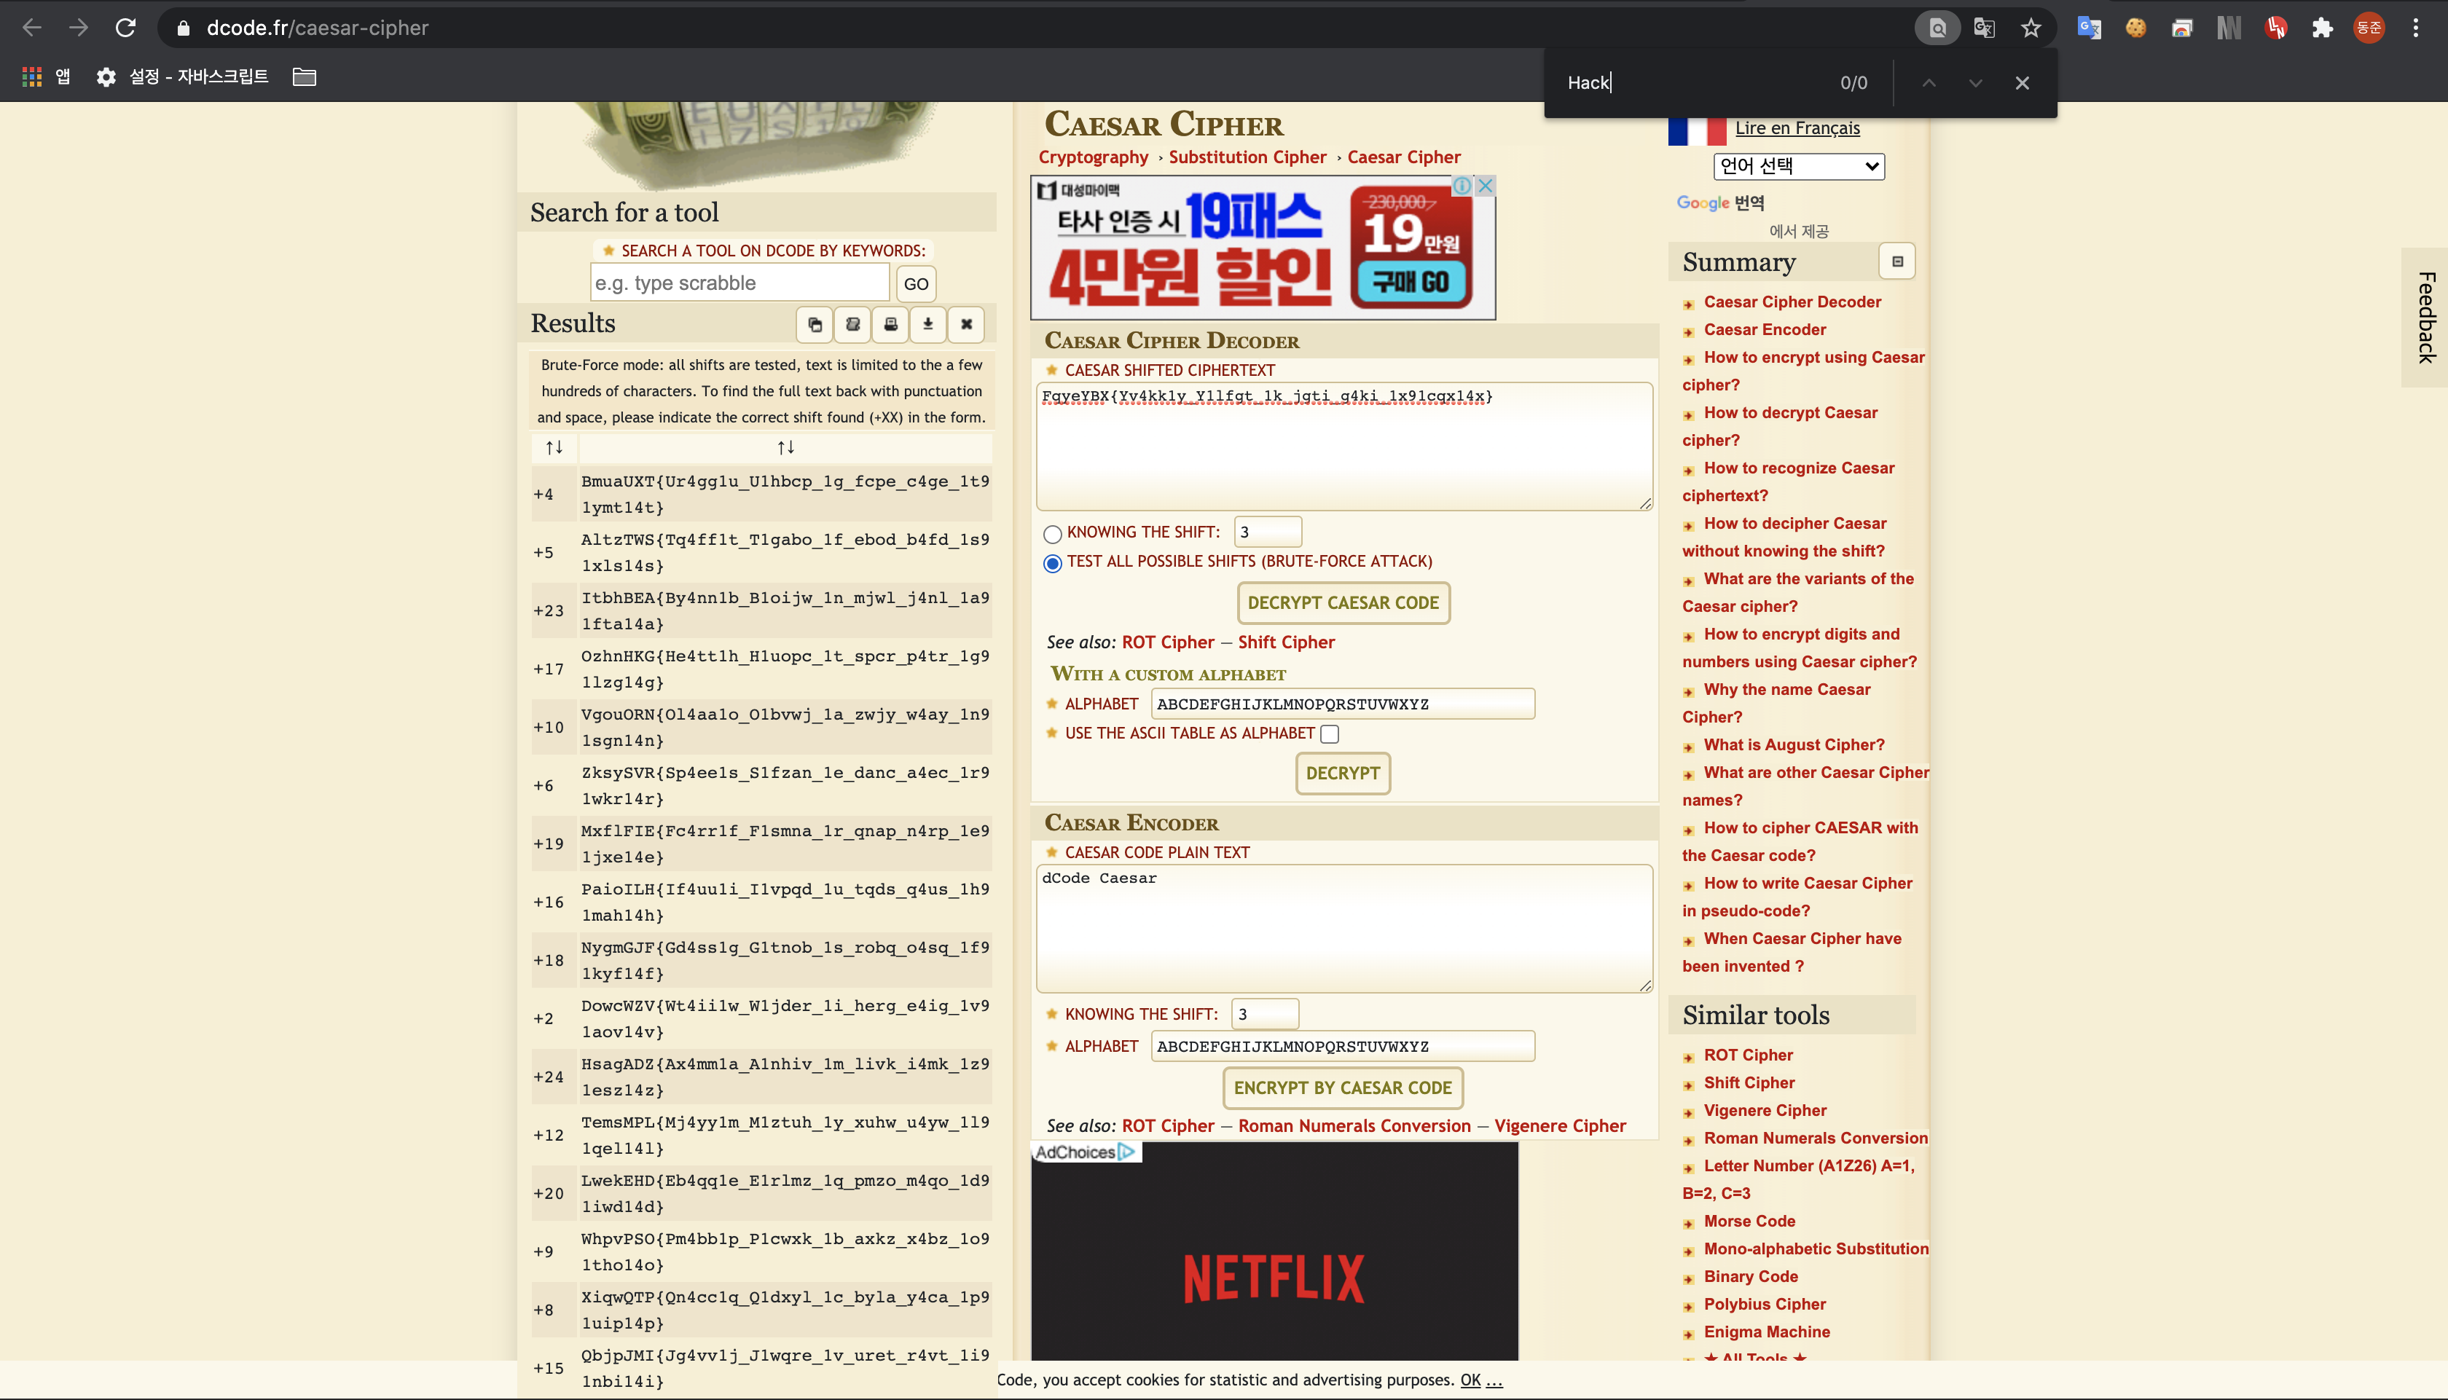Open the Vigenere Cipher similar tool link
Viewport: 2448px width, 1400px height.
click(x=1765, y=1111)
